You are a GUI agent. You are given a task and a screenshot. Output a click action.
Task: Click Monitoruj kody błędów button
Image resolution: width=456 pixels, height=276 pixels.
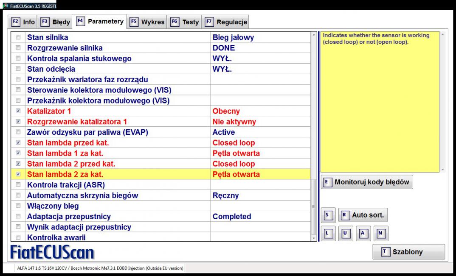coord(367,182)
